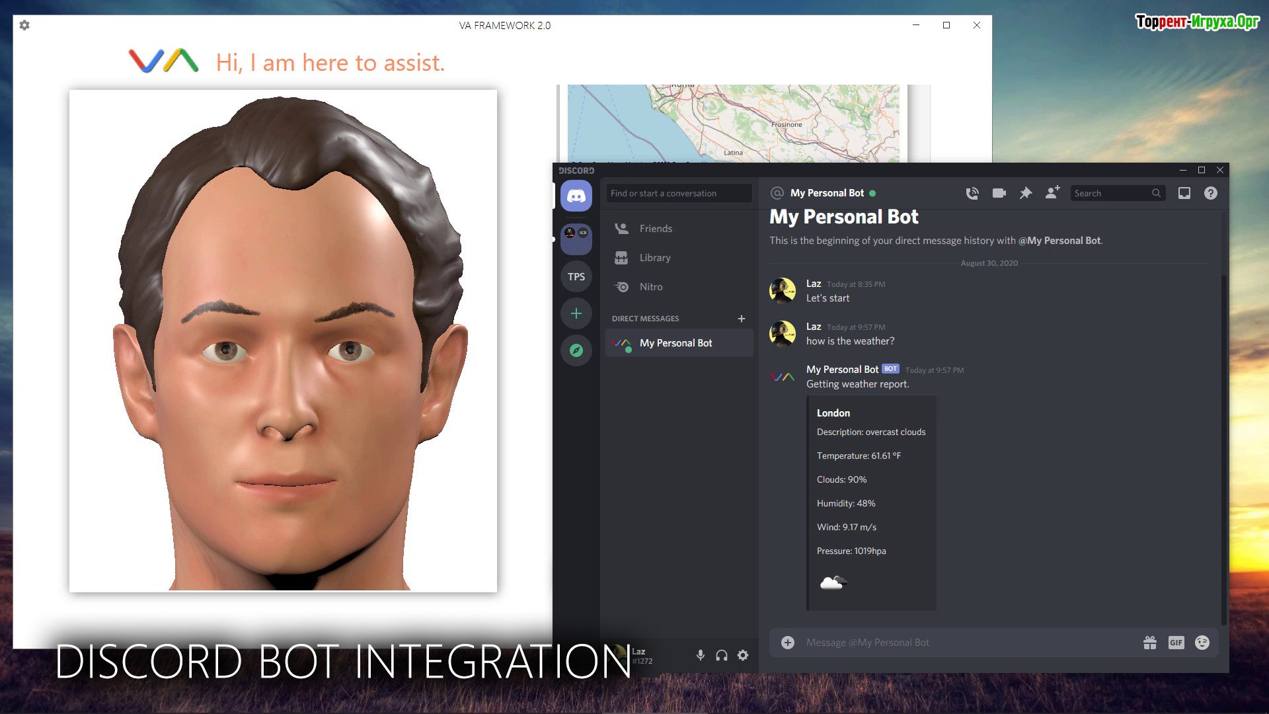Viewport: 1269px width, 714px height.
Task: Open pinned messages in the DM
Action: tap(1025, 193)
